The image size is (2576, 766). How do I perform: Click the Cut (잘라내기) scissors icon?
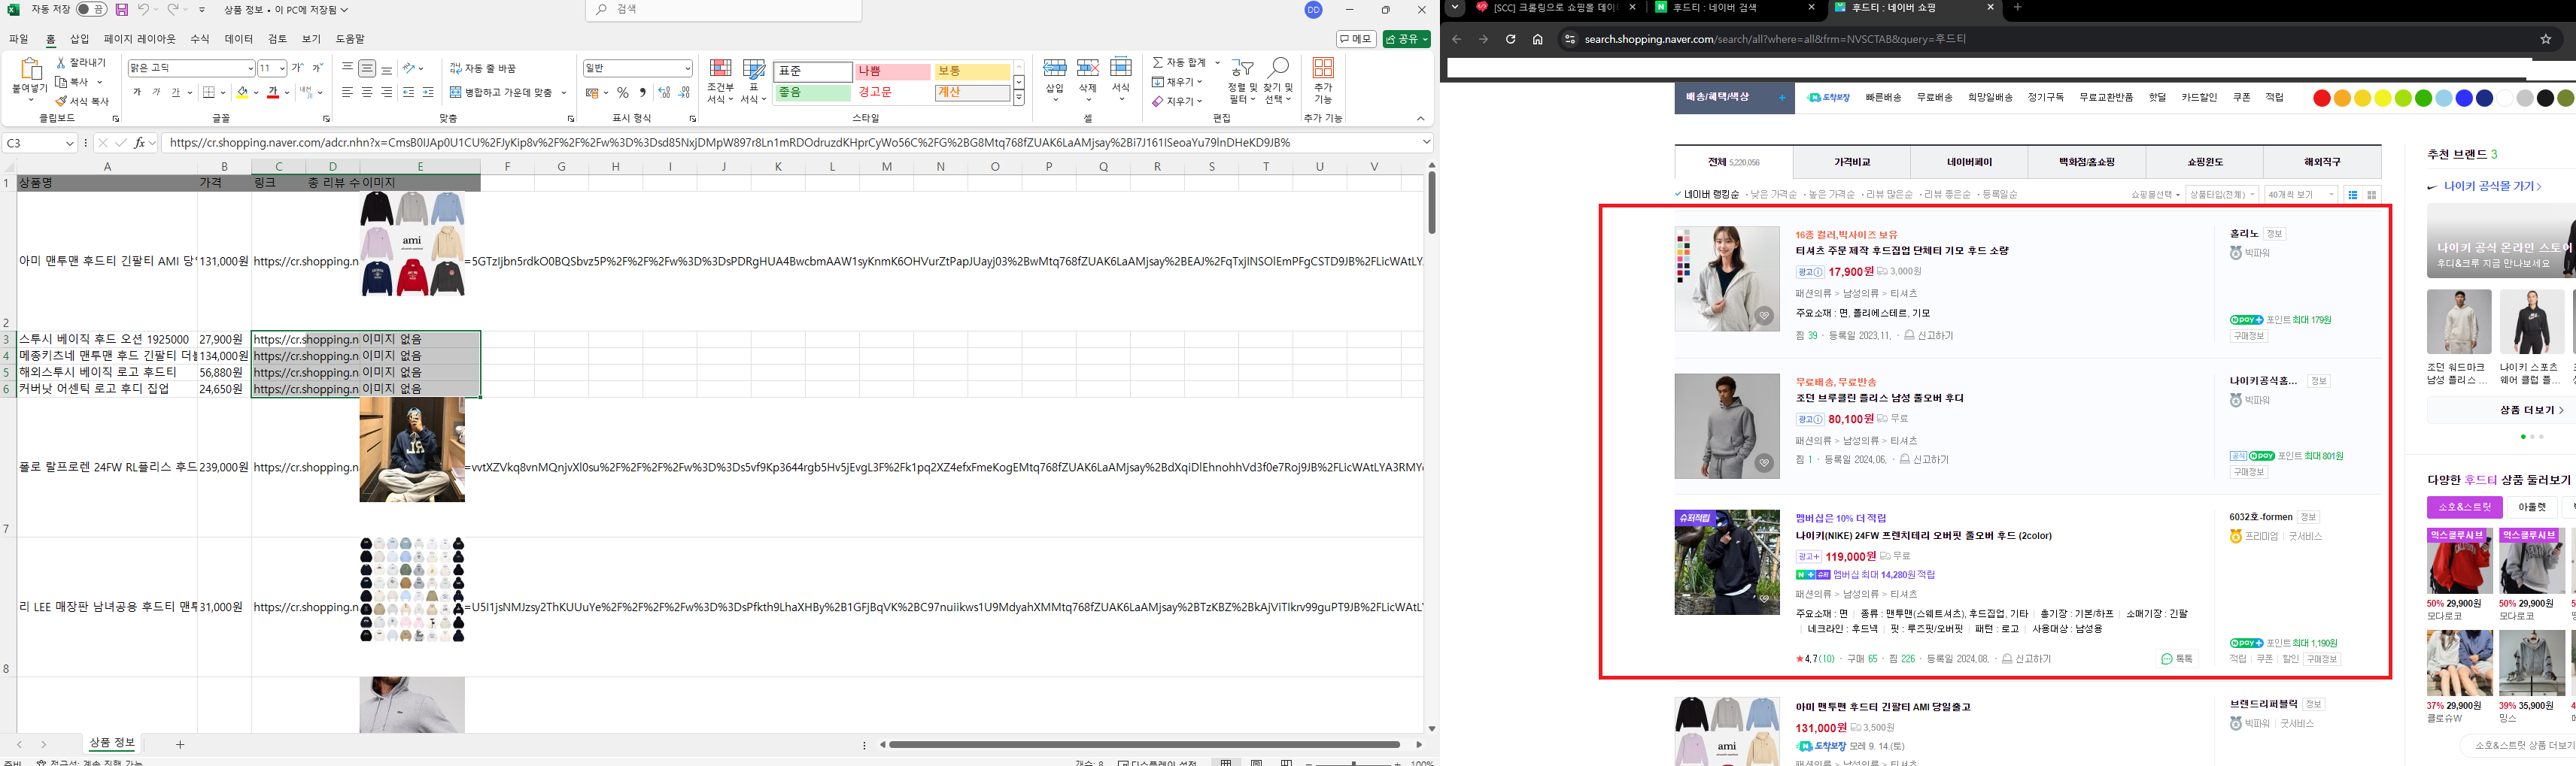coord(62,63)
